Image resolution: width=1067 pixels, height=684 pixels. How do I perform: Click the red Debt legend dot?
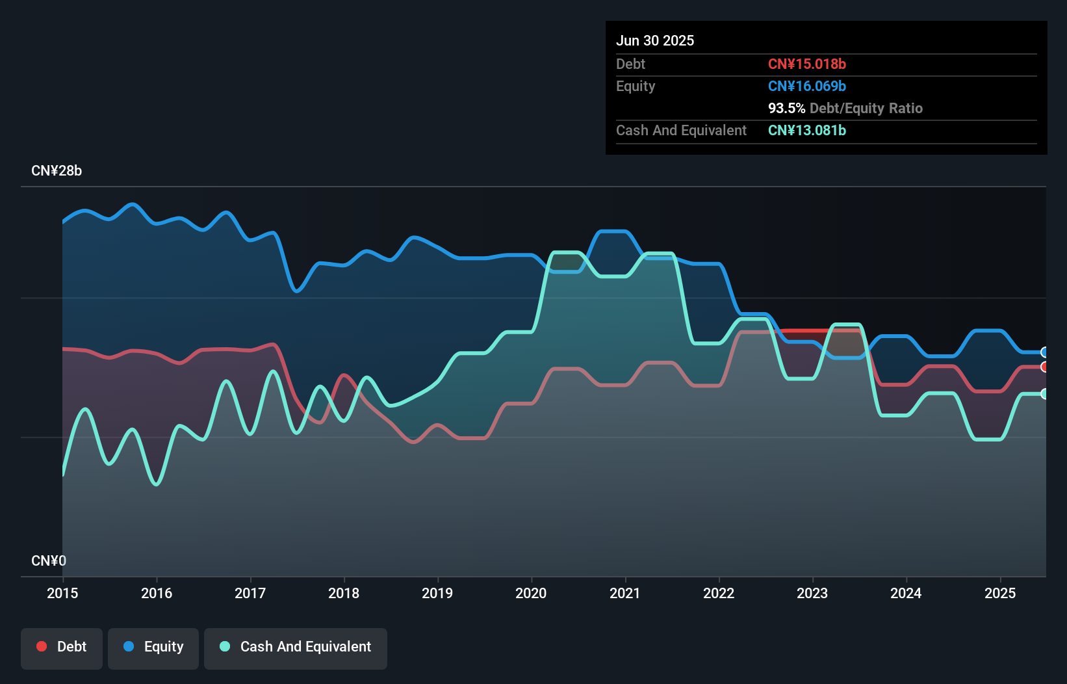point(42,646)
